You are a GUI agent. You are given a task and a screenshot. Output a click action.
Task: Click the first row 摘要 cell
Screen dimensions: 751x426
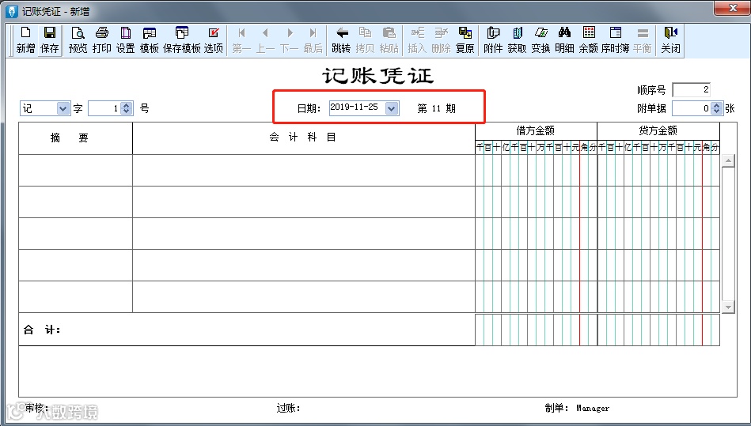pyautogui.click(x=76, y=170)
